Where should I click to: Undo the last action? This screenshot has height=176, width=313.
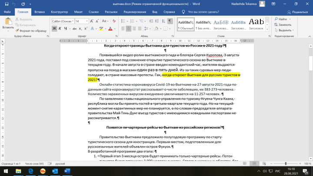(14, 4)
